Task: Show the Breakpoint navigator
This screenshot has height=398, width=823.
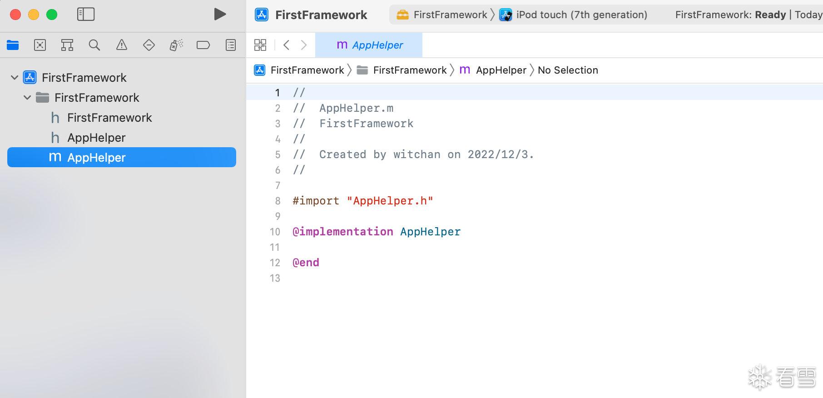Action: click(203, 45)
